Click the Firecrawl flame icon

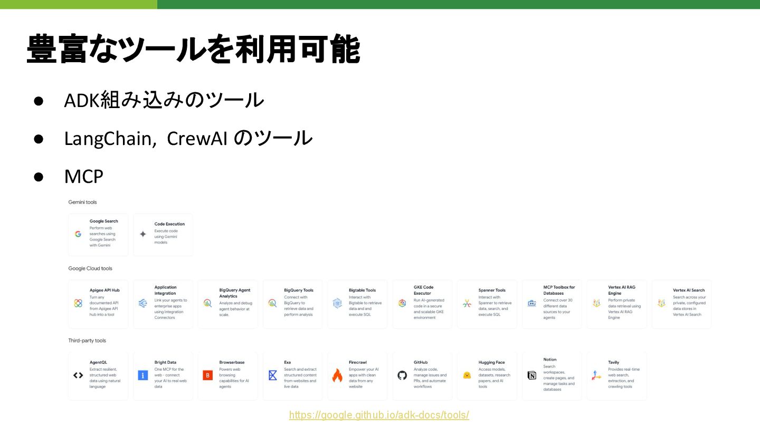tap(337, 375)
